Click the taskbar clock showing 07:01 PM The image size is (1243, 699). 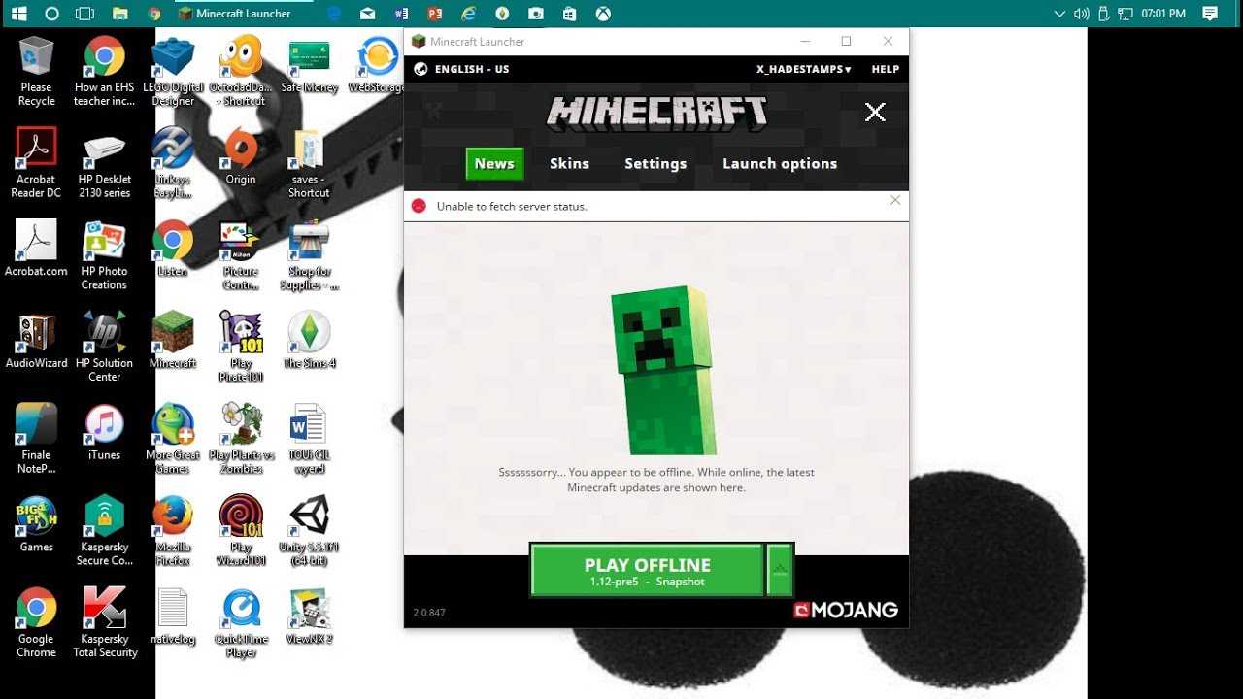click(x=1163, y=14)
